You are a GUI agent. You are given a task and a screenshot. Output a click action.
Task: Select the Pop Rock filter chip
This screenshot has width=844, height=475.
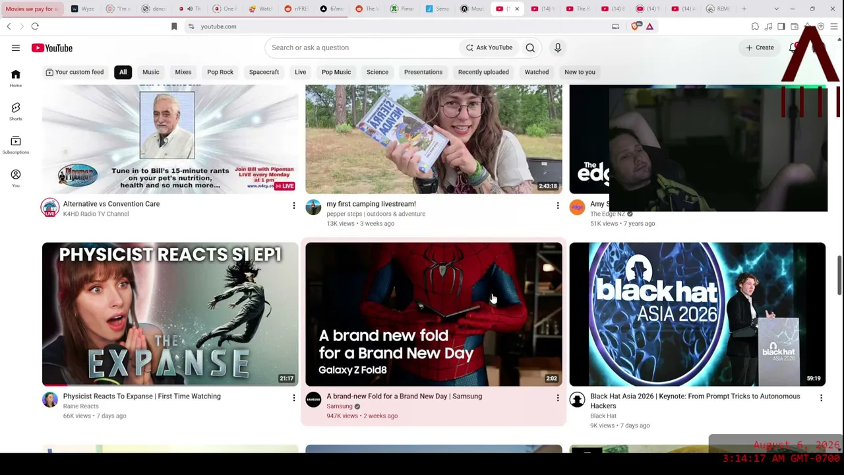point(220,72)
